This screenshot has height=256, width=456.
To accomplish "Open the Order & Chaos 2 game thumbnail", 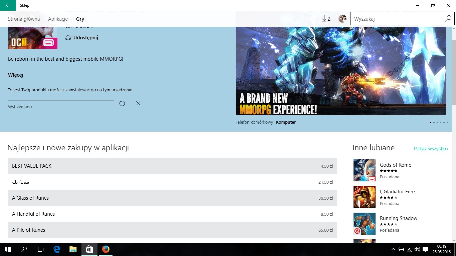I will point(33,38).
